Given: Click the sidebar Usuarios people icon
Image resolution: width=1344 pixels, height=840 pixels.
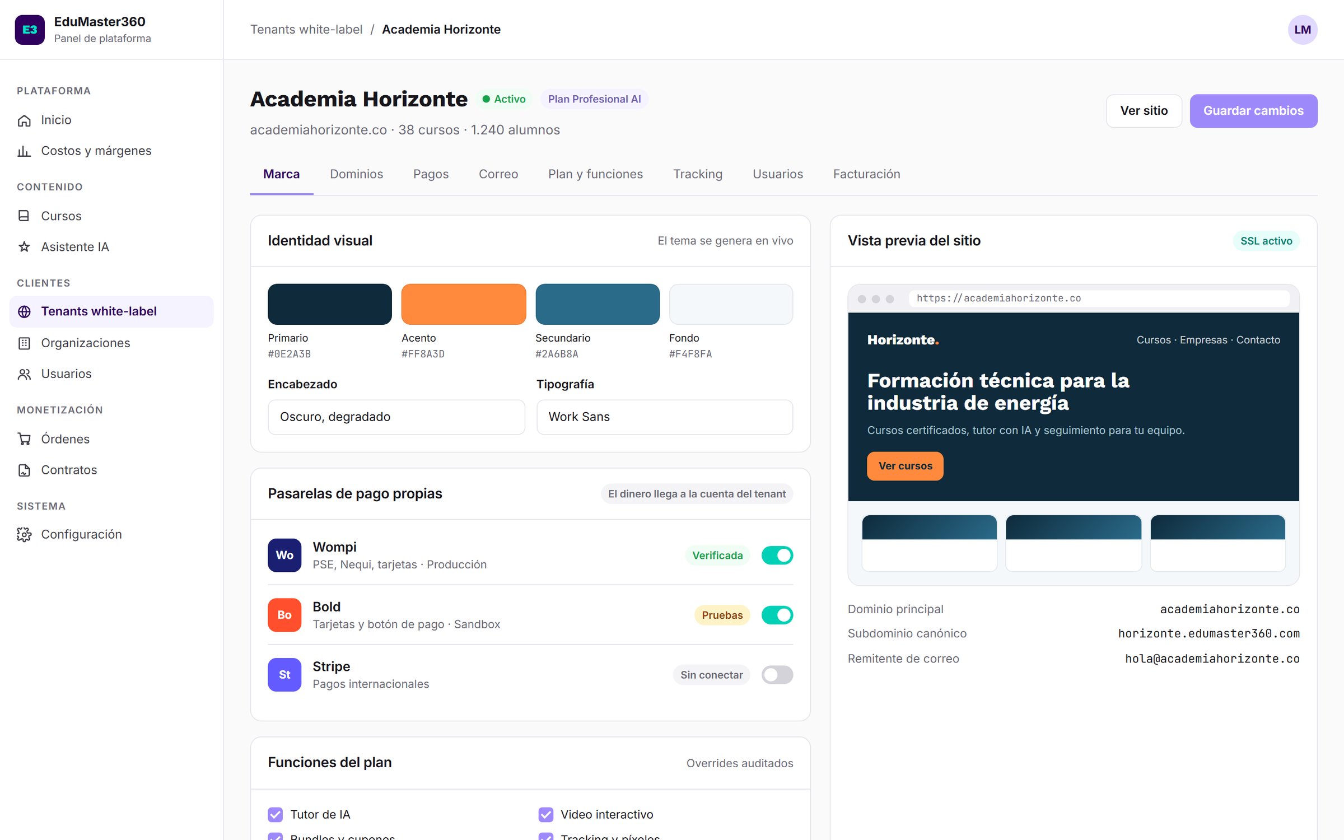Looking at the screenshot, I should tap(24, 374).
